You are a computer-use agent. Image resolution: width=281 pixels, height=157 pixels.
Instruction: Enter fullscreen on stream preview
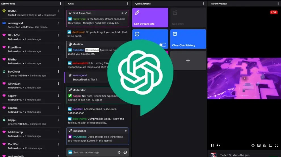pyautogui.click(x=277, y=145)
